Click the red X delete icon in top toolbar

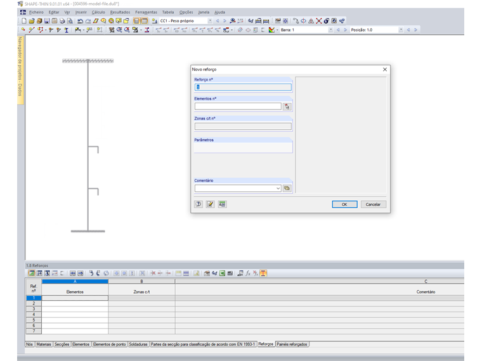coord(319,21)
